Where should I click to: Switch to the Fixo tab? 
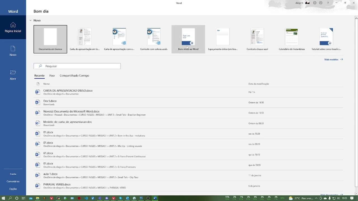click(x=52, y=75)
